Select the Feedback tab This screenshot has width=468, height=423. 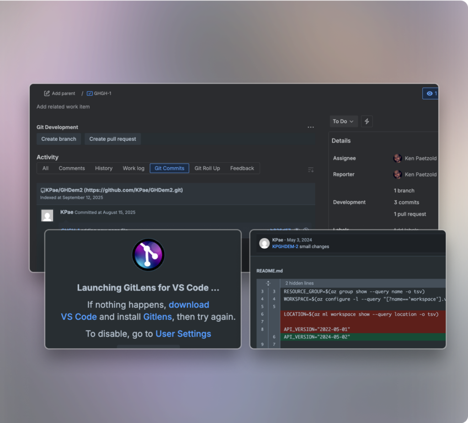(242, 168)
